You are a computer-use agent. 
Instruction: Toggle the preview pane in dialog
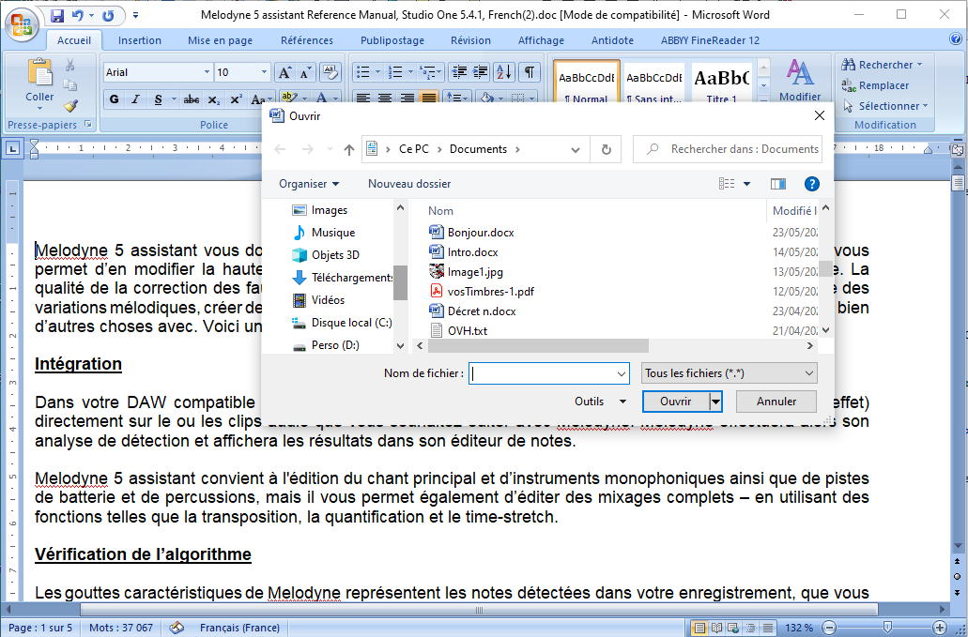[x=777, y=184]
